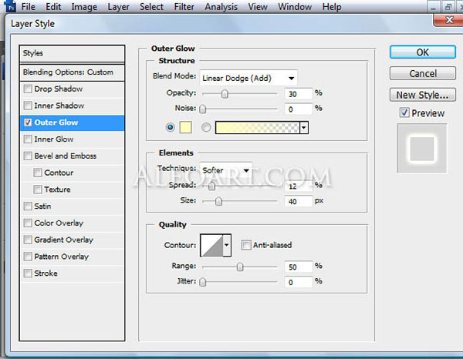Screen dimensions: 463x359
Task: Toggle the Stroke effect checkbox
Action: [28, 273]
